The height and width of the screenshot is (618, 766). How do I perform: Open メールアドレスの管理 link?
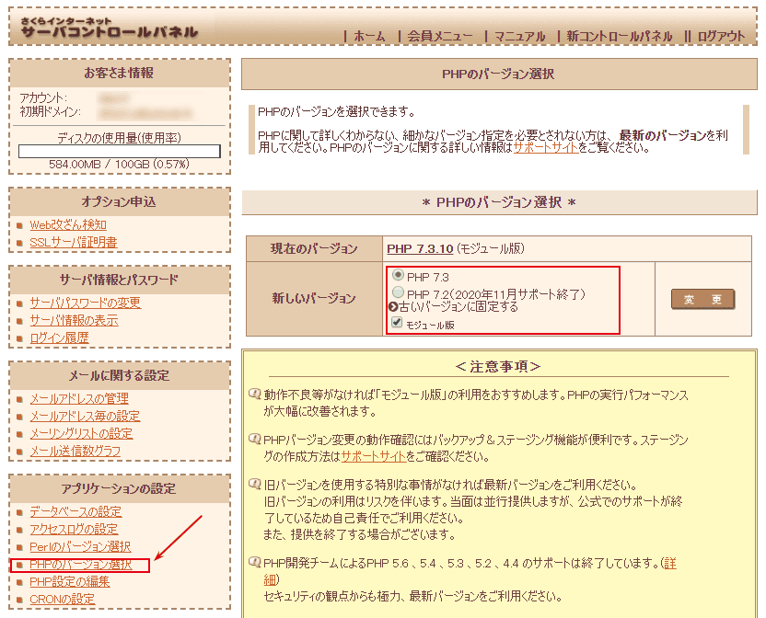click(x=79, y=398)
